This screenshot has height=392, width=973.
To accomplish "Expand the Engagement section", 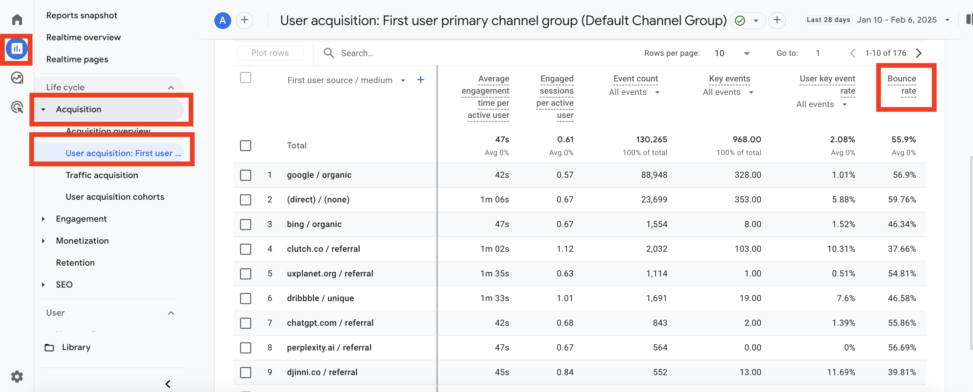I will coord(43,219).
